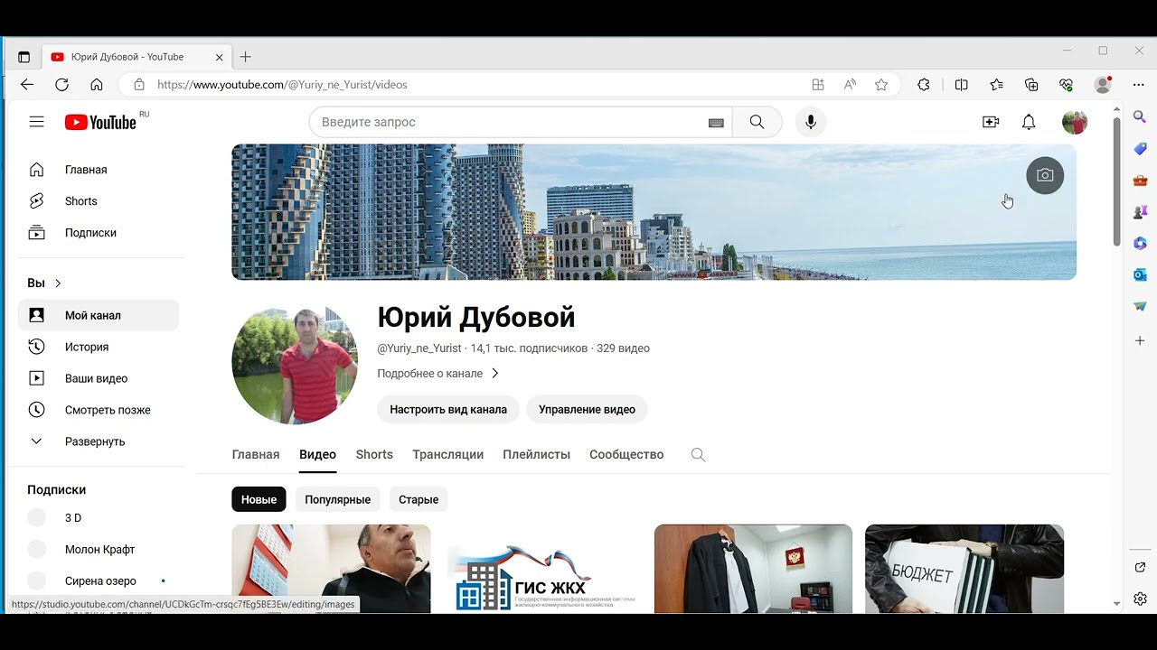Viewport: 1157px width, 650px height.
Task: Open the 'Сообщество' tab
Action: (626, 455)
